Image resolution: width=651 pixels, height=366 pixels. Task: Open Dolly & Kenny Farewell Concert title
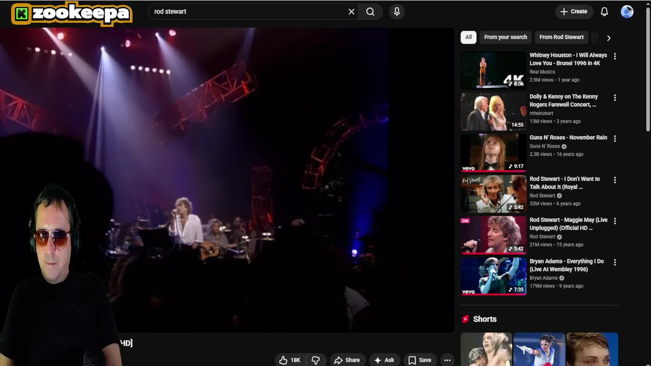point(564,100)
